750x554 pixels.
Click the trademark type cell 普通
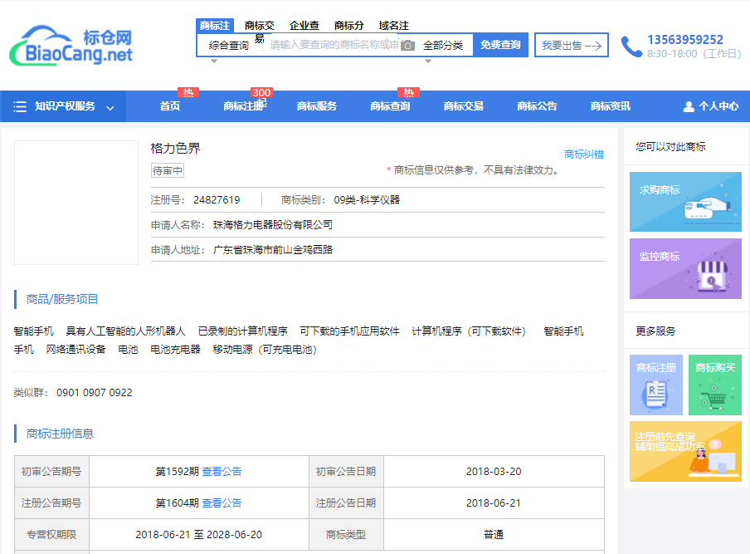(494, 535)
